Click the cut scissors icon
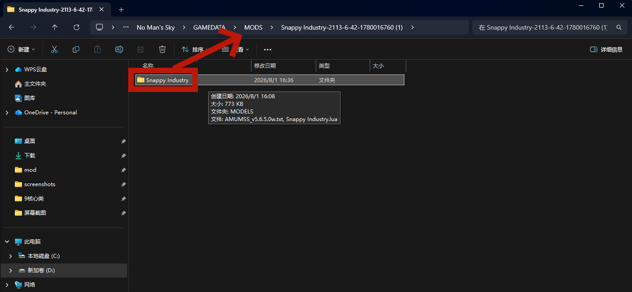This screenshot has width=632, height=292. point(55,50)
